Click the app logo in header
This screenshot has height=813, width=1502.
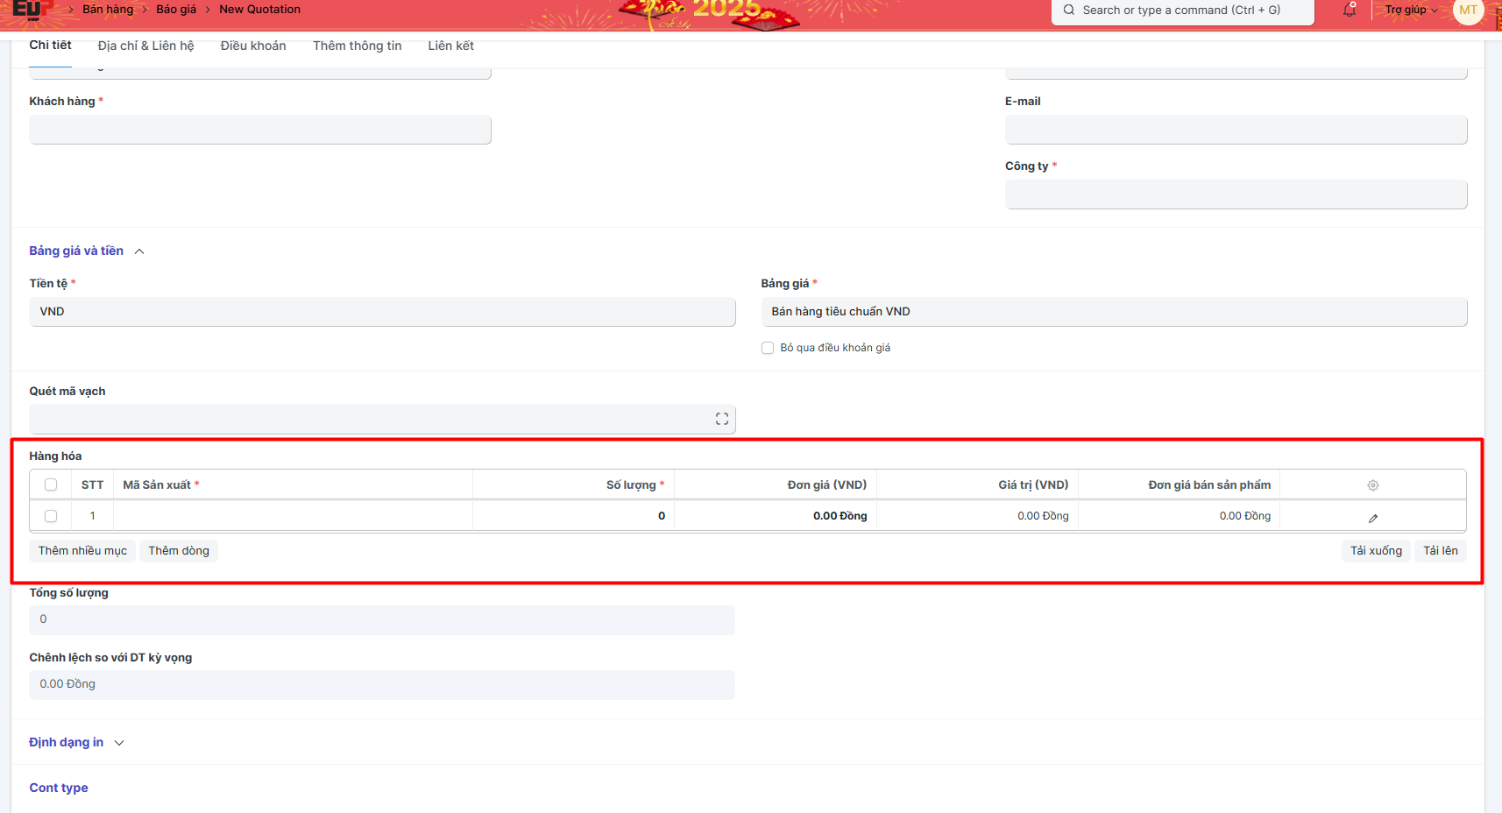coord(28,10)
